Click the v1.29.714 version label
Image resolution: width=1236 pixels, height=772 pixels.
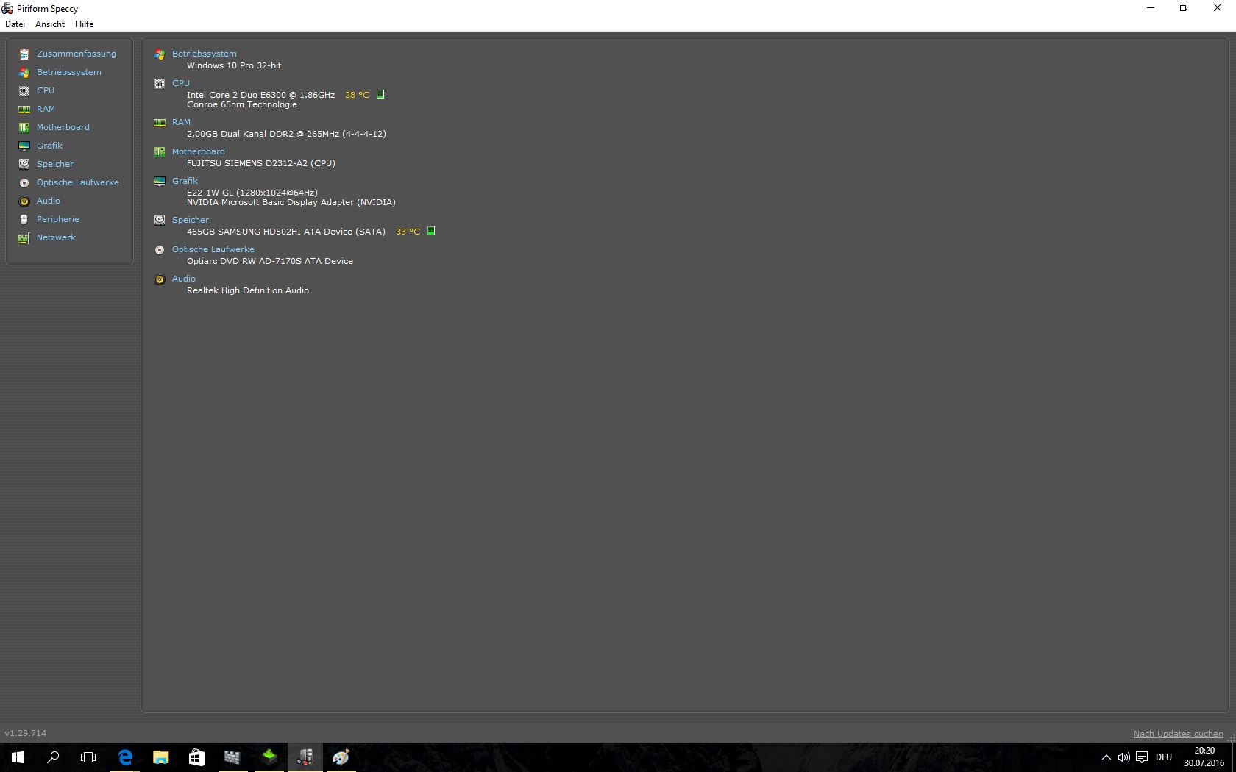tap(26, 733)
